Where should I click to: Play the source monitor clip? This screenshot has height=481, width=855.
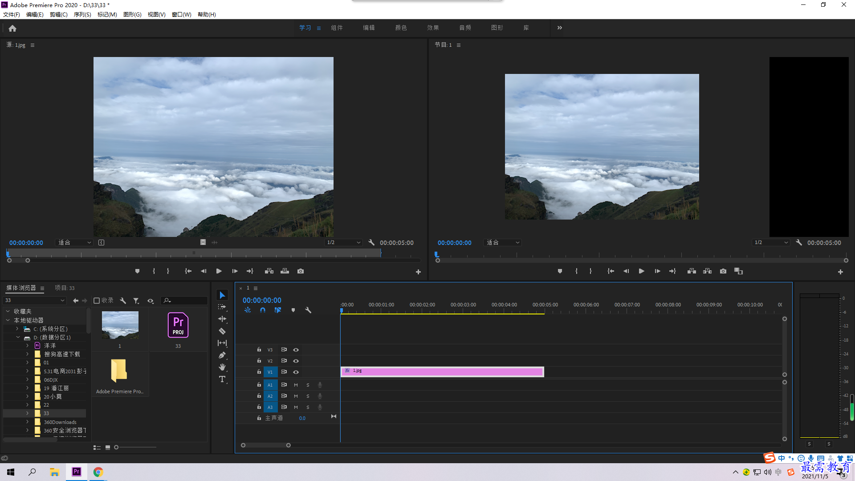coord(219,271)
